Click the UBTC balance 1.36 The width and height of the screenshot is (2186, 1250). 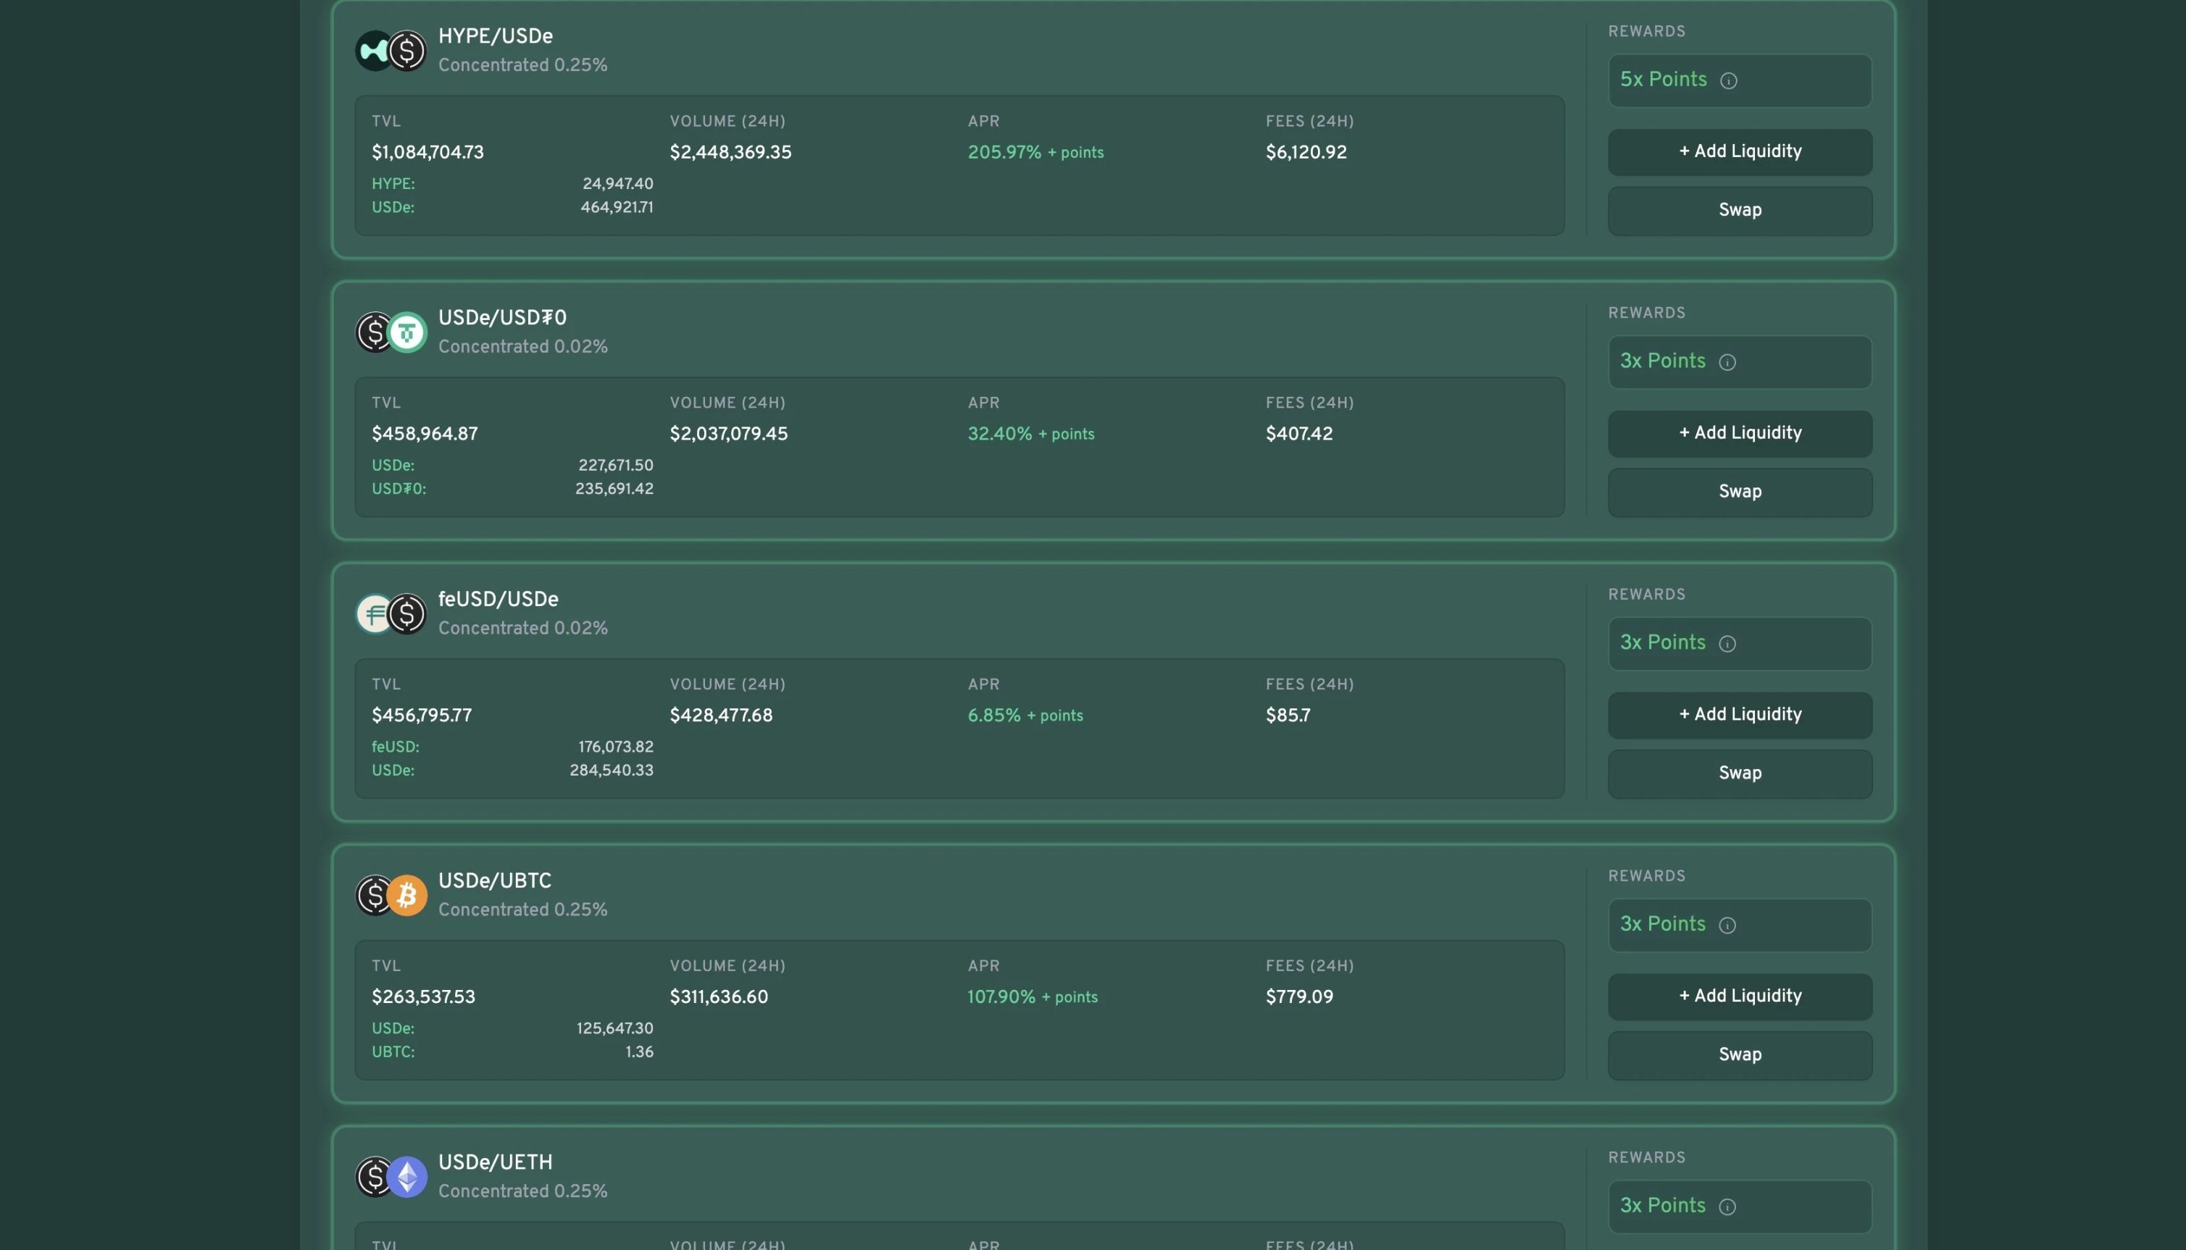coord(639,1052)
